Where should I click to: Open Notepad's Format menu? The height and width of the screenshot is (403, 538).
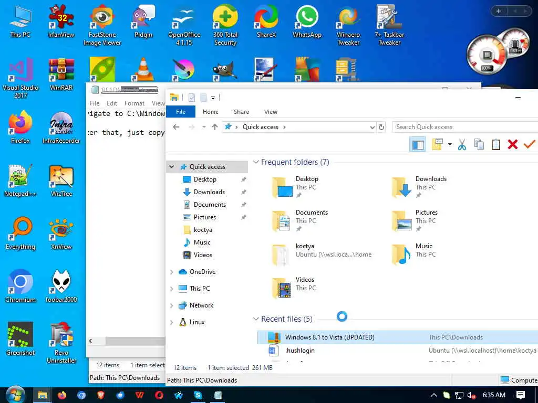coord(134,103)
